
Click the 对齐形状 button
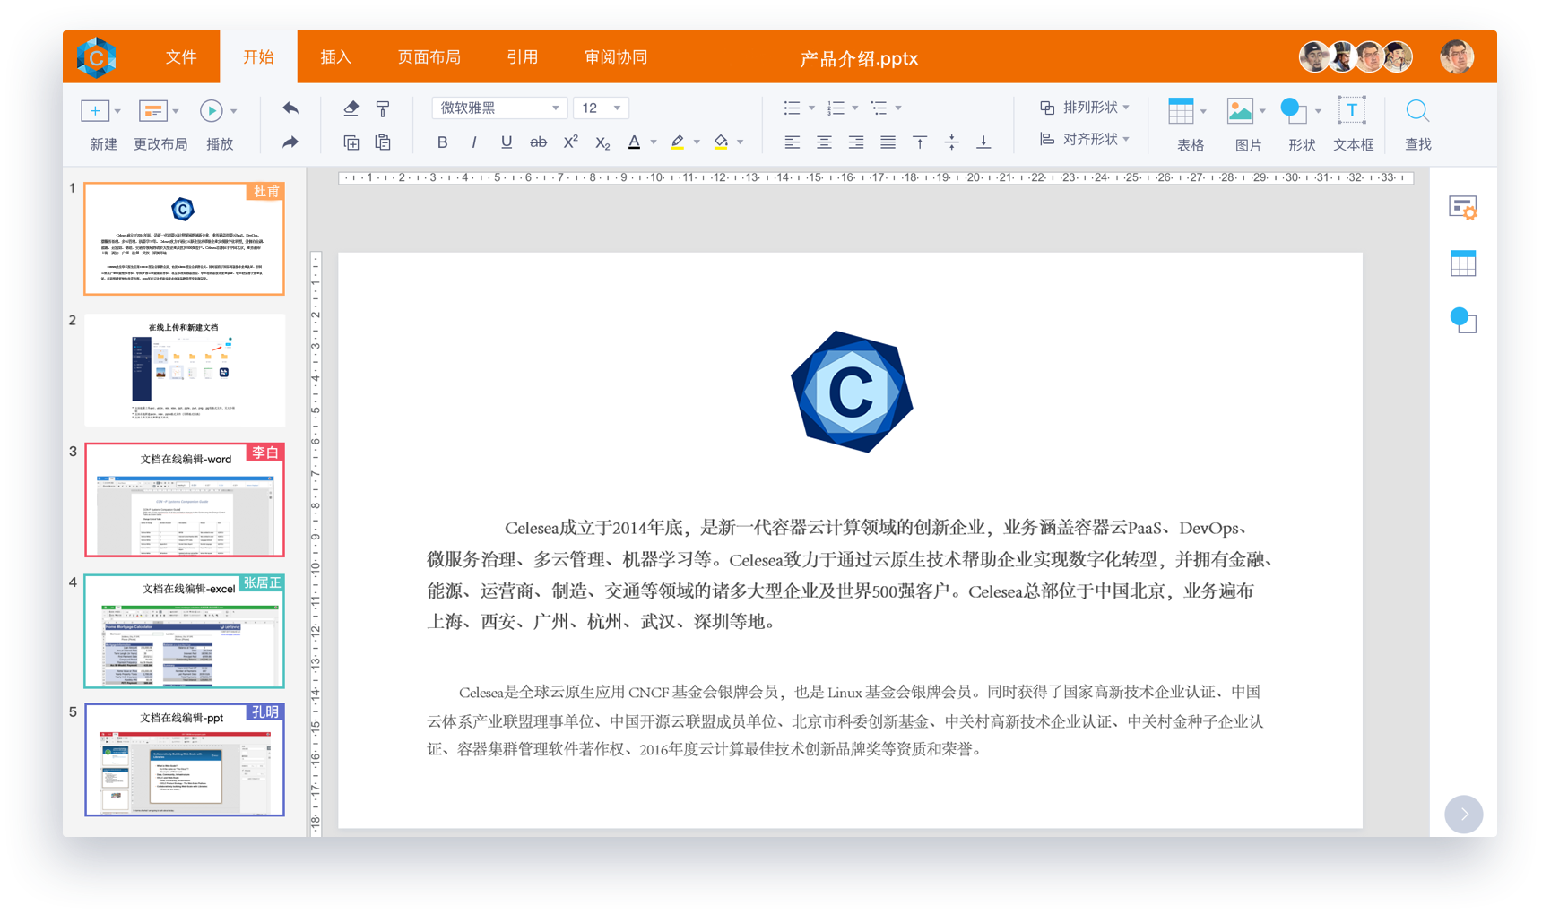pos(1084,139)
